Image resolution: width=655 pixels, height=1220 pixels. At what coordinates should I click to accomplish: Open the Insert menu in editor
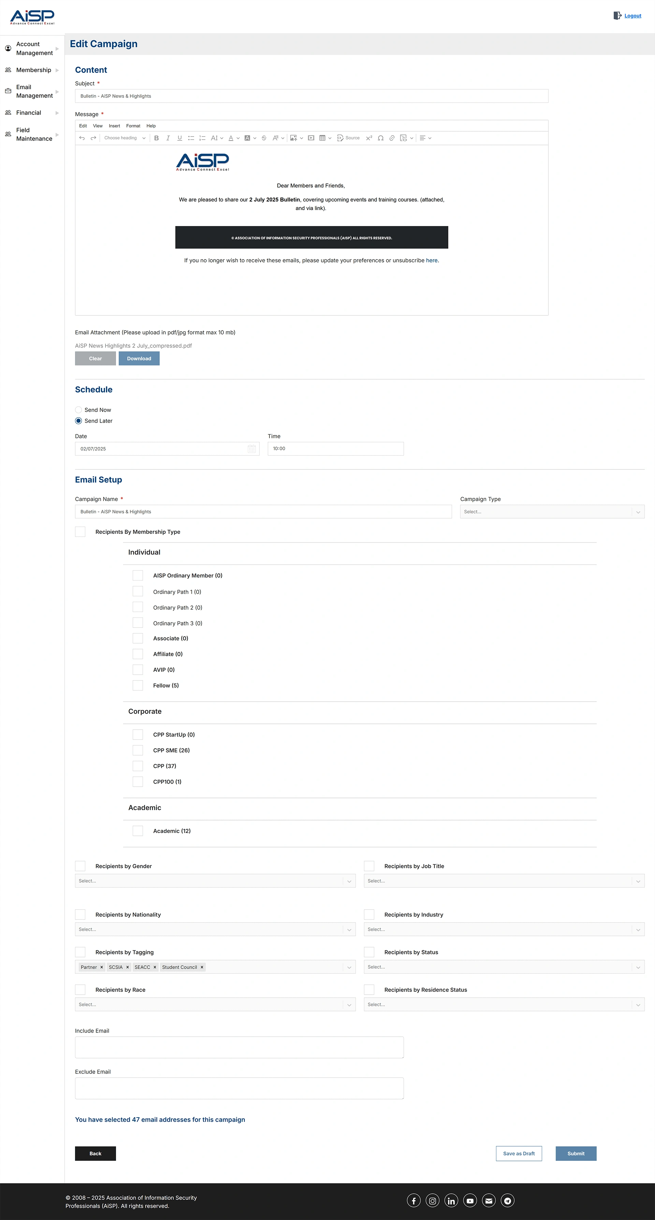114,126
